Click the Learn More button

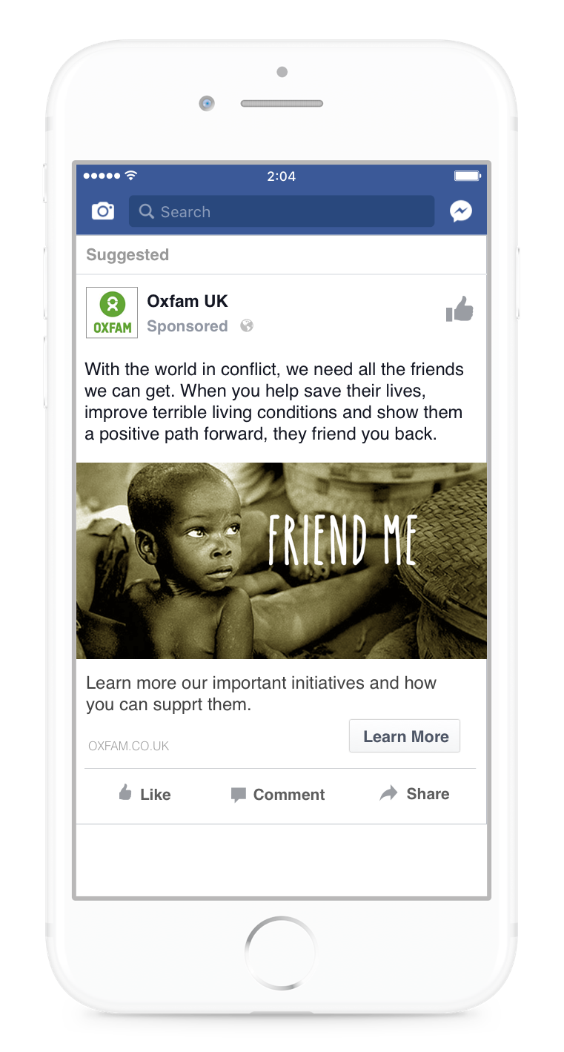(x=405, y=736)
